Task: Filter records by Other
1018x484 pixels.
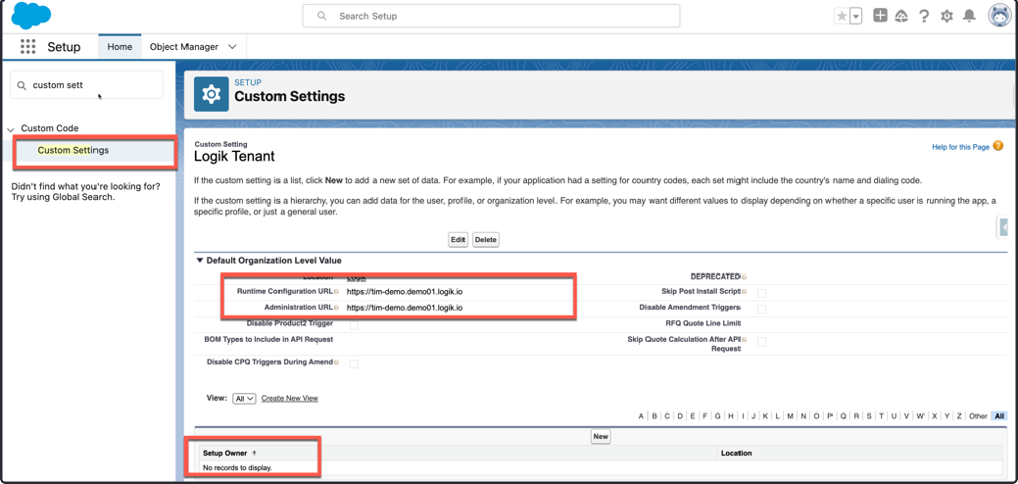Action: pyautogui.click(x=978, y=415)
